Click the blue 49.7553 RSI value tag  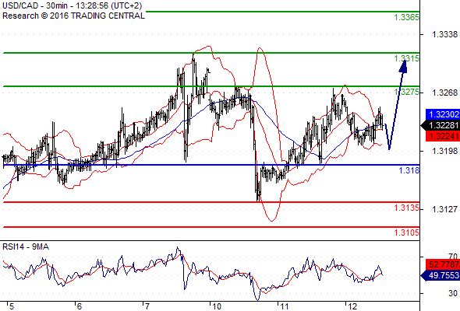(x=441, y=275)
